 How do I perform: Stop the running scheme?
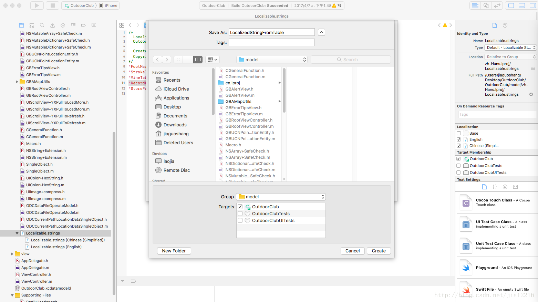pyautogui.click(x=52, y=6)
